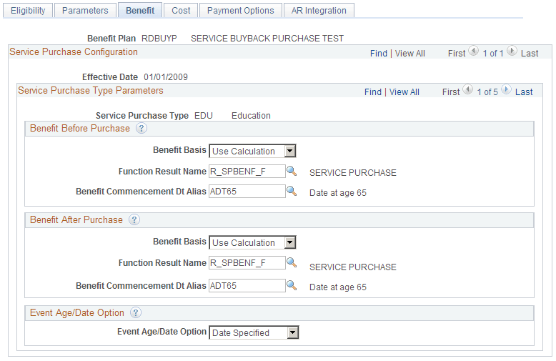Image resolution: width=556 pixels, height=361 pixels.
Task: Show next row in Service Purchase Type Parameters
Action: (x=506, y=89)
